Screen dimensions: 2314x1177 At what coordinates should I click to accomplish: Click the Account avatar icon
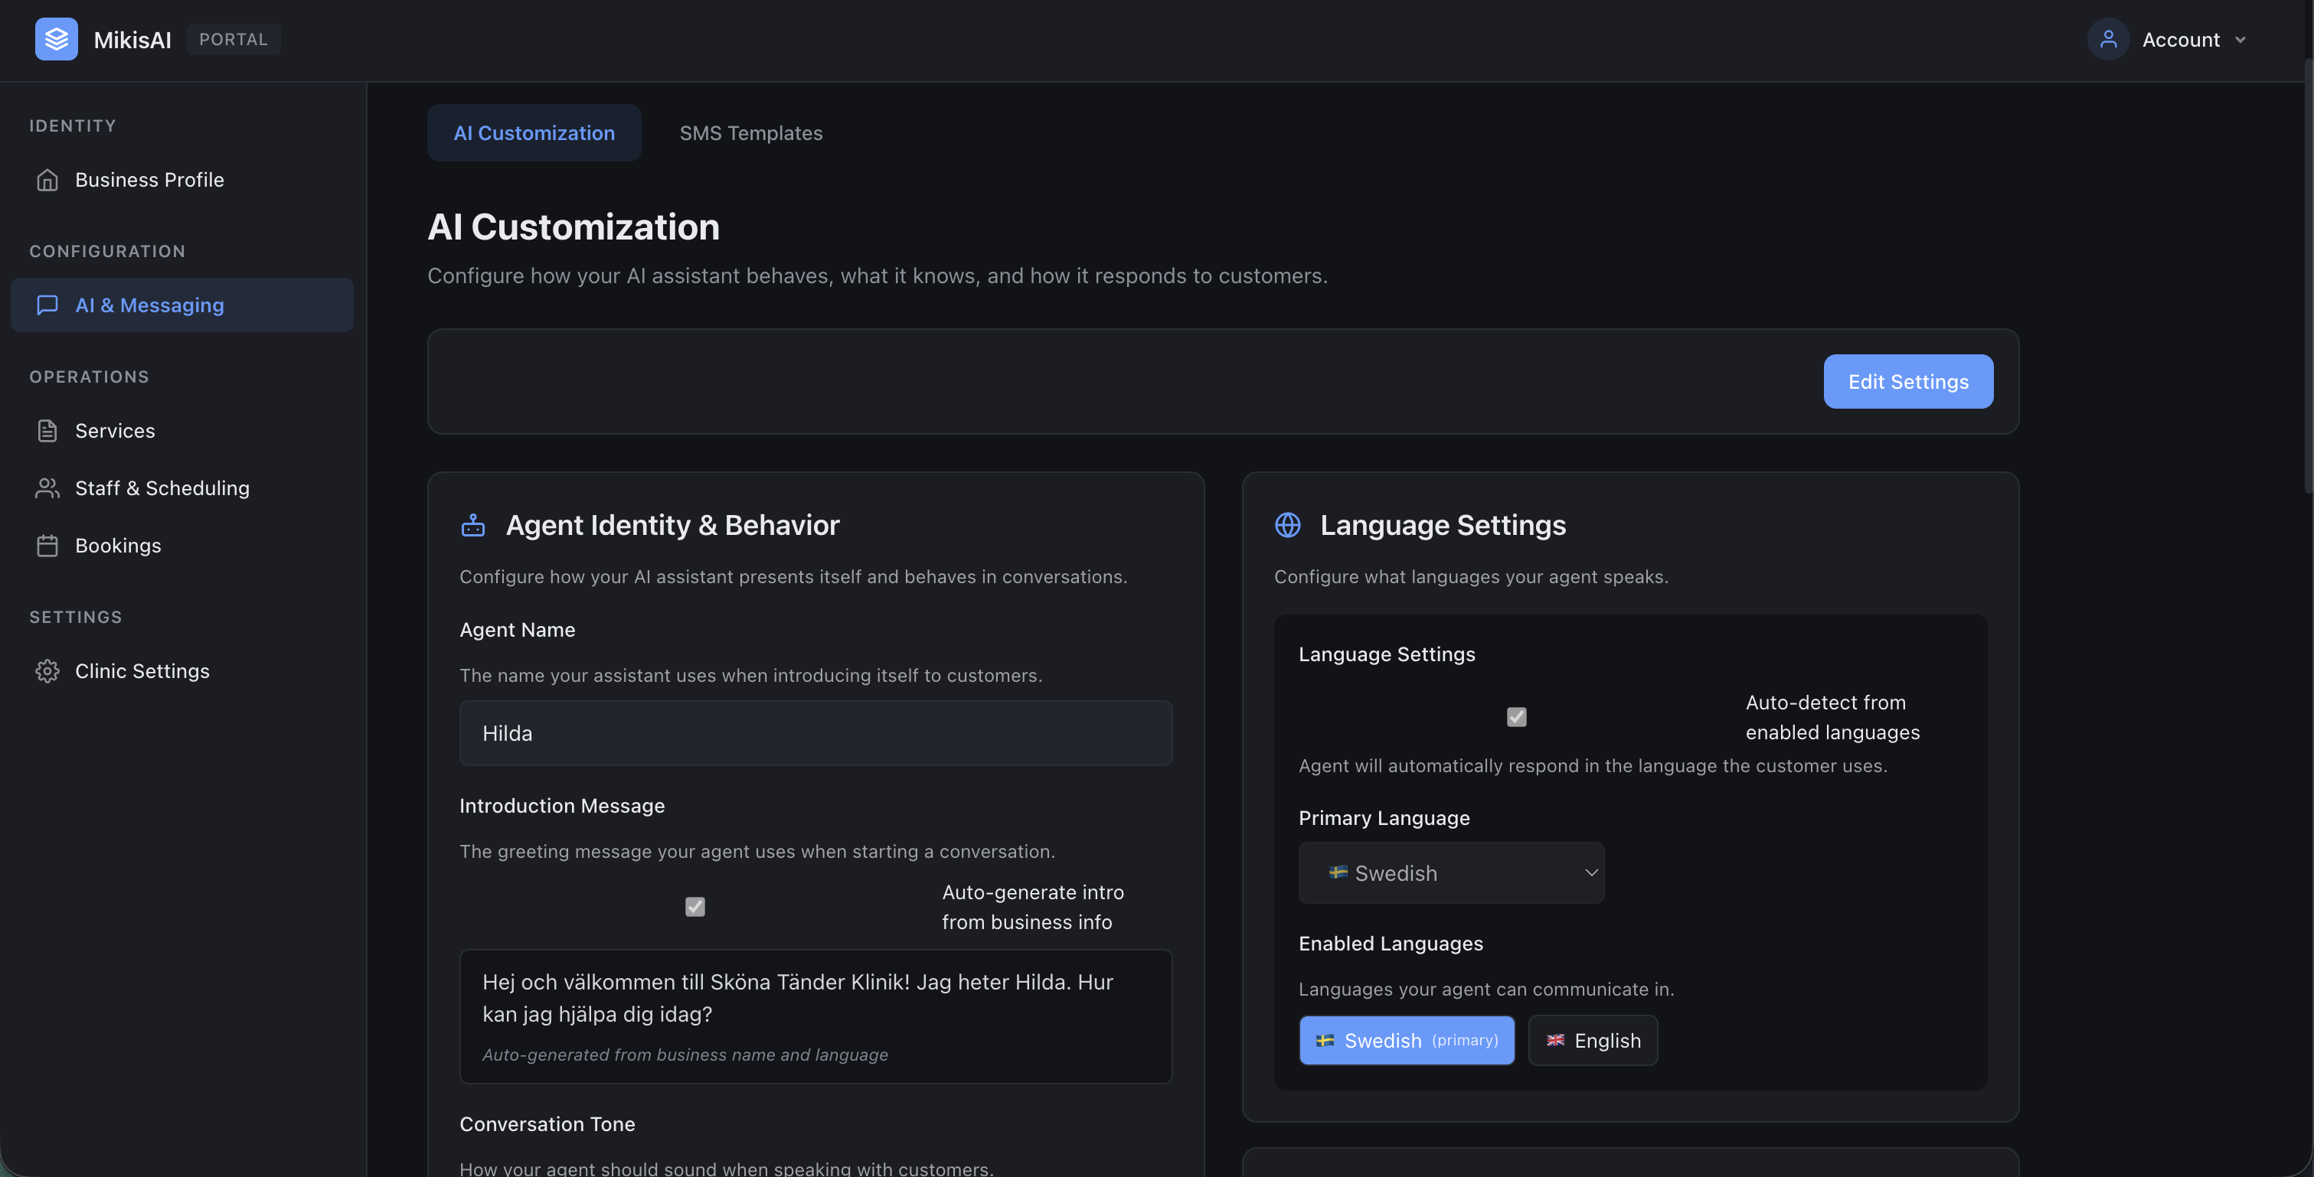click(x=2107, y=40)
